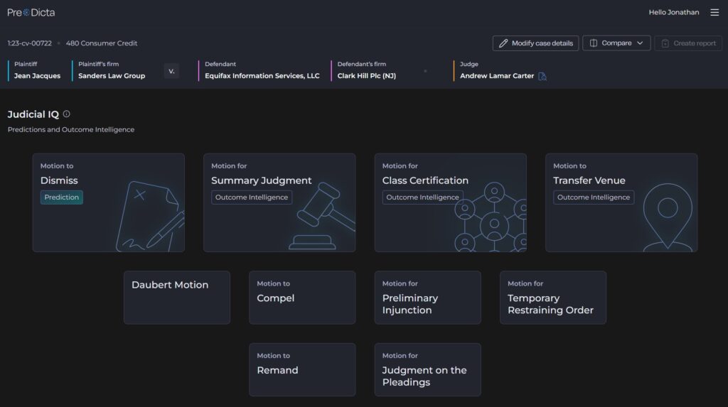Click the 'v.' versus badge

pyautogui.click(x=171, y=71)
